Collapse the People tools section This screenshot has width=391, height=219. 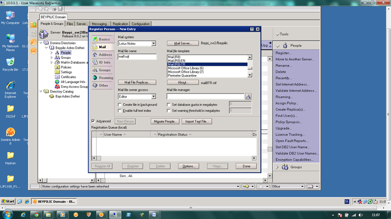click(x=278, y=46)
